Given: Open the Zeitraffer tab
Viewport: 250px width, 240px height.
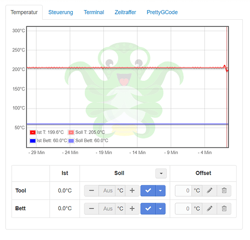Looking at the screenshot, I should coord(125,12).
